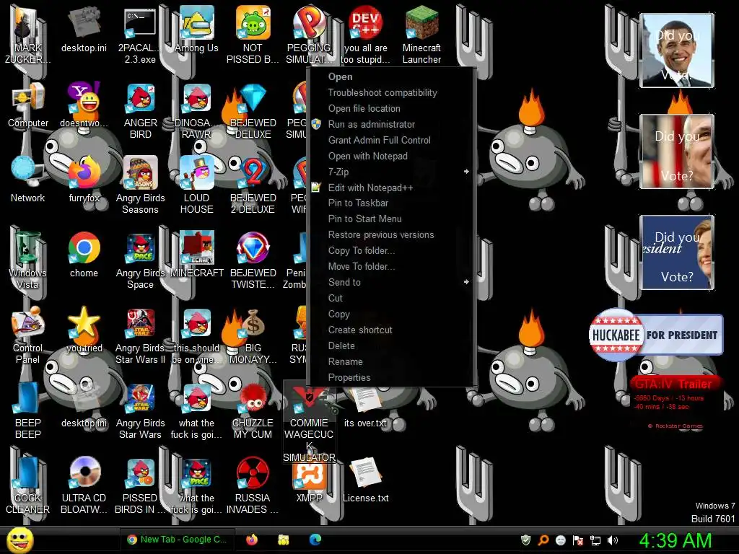
Task: Click the Huckabee For President gadget
Action: point(655,335)
